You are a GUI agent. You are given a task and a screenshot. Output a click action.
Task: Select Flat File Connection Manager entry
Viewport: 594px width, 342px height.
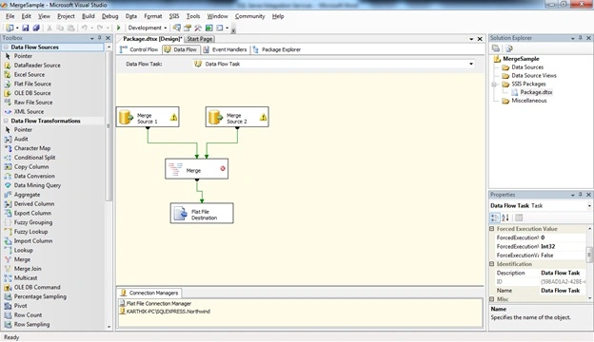pos(155,303)
